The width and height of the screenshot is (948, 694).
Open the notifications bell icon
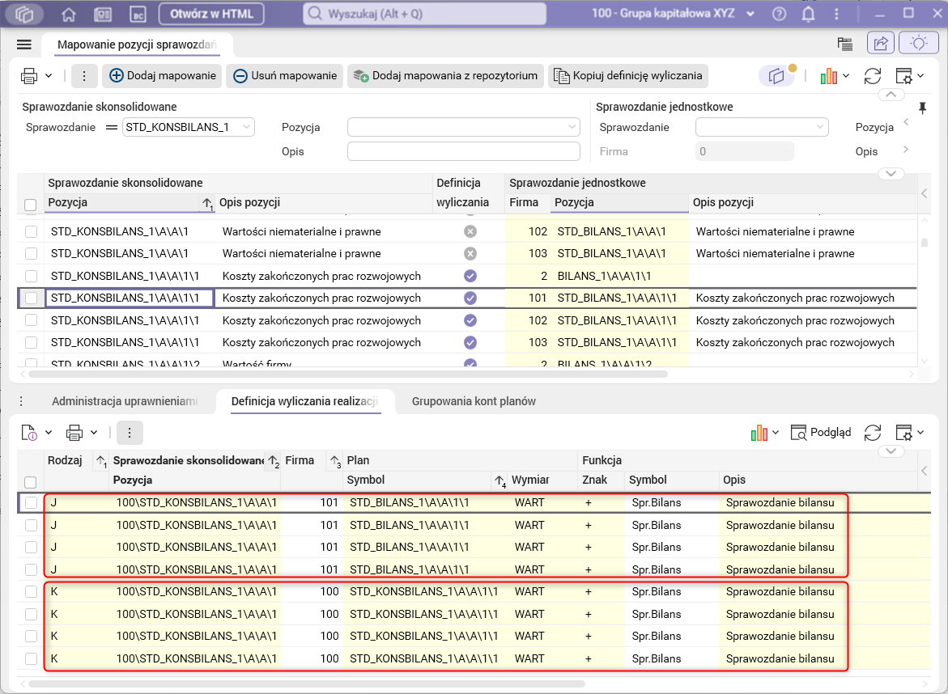[808, 14]
